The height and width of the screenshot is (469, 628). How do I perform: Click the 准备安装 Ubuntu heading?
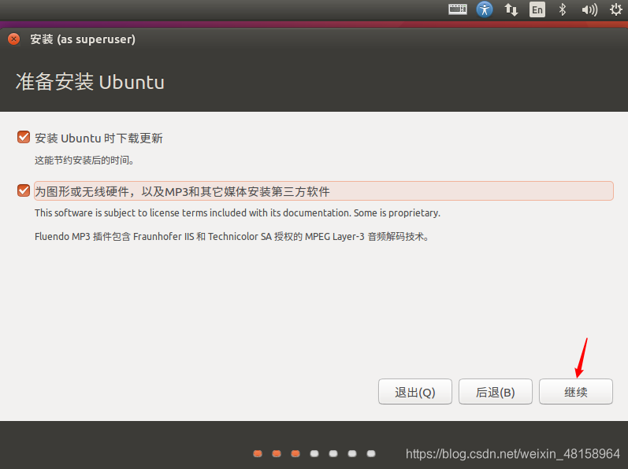[90, 82]
